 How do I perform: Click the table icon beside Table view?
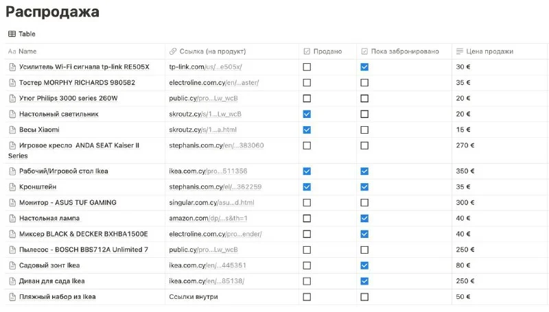coord(12,34)
